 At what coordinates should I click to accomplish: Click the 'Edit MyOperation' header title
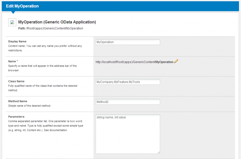point(22,6)
